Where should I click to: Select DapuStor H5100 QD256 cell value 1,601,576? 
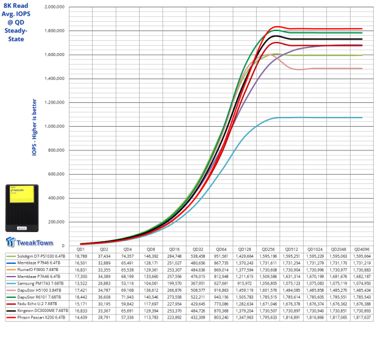pyautogui.click(x=268, y=291)
